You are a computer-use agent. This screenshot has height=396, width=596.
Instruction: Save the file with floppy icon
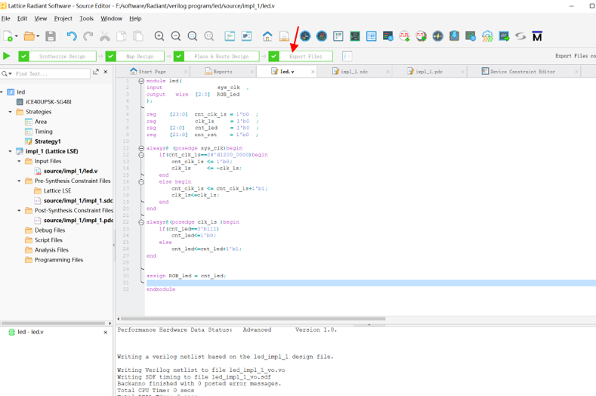(51, 36)
